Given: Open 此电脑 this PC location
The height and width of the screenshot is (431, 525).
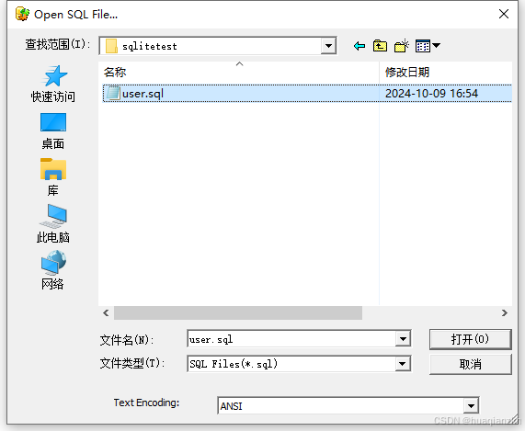Looking at the screenshot, I should (x=53, y=223).
